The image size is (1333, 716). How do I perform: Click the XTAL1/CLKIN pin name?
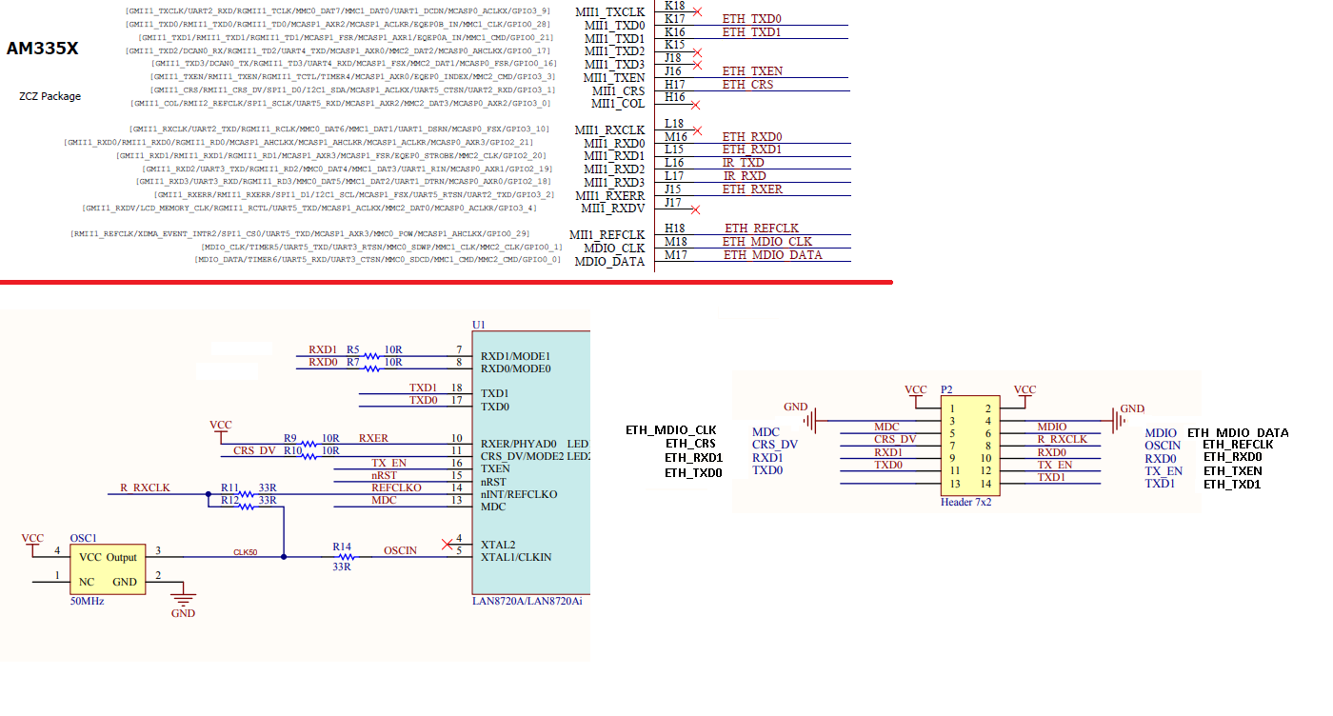pyautogui.click(x=515, y=557)
